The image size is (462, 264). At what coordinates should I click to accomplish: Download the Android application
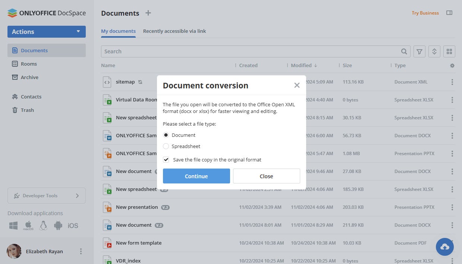(58, 226)
